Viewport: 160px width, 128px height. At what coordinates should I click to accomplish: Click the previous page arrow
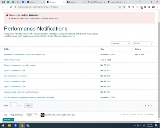[x=145, y=106]
